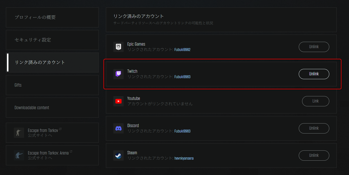Go to the Gifts section
349x175 pixels.
coord(52,85)
